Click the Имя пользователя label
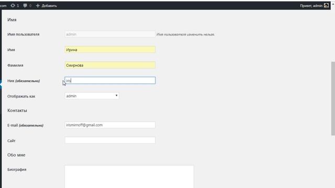Screen dimensions: 335x188 pos(23,34)
